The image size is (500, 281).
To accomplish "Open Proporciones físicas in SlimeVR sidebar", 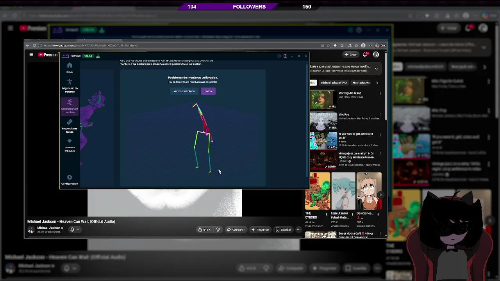I will tap(70, 126).
